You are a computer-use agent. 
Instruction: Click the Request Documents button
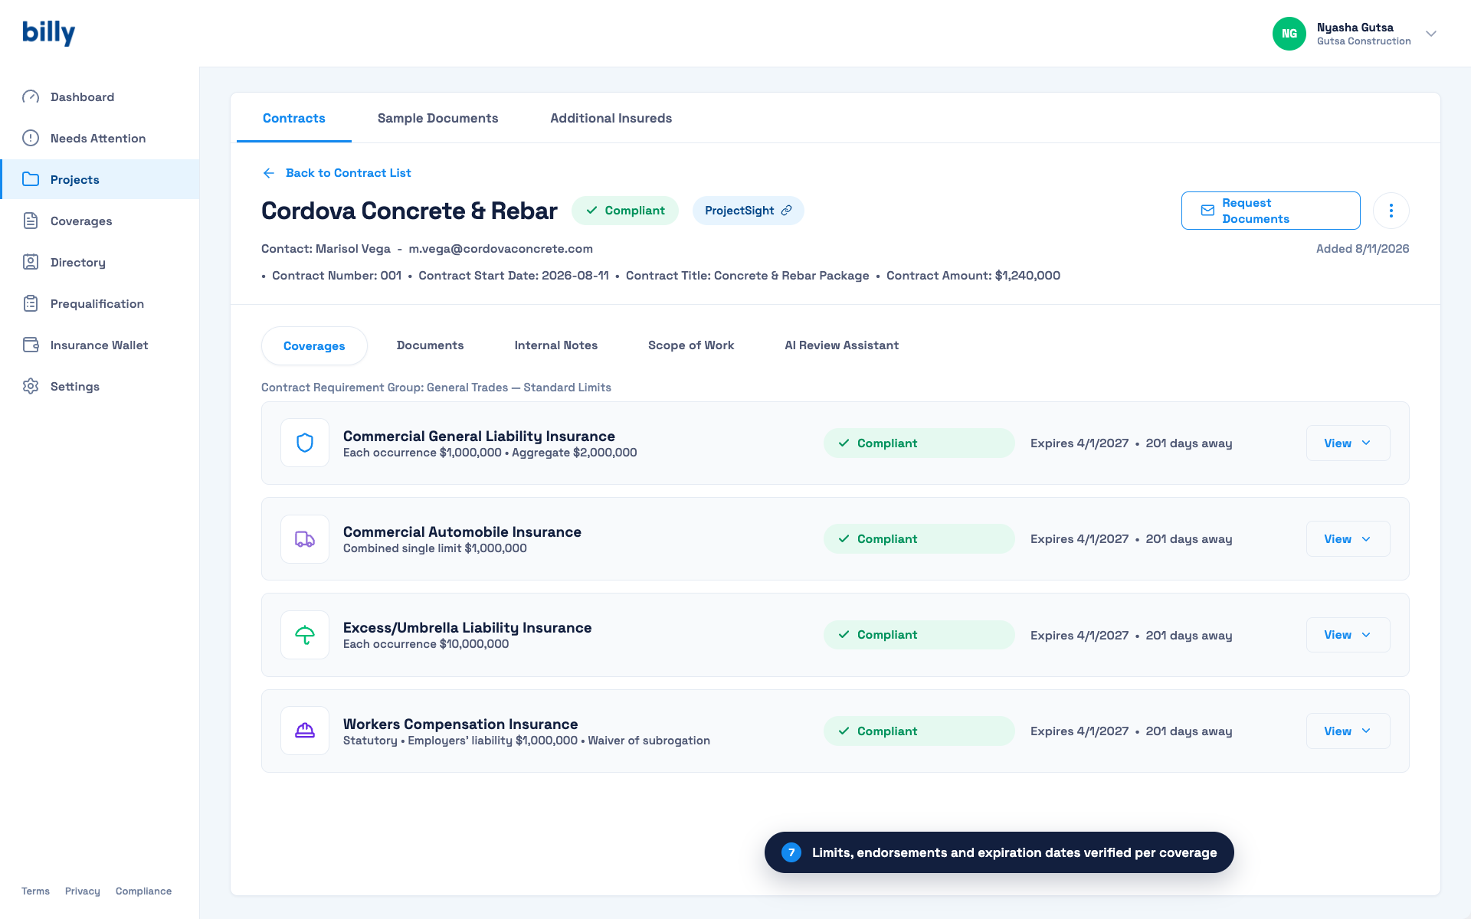coord(1271,211)
